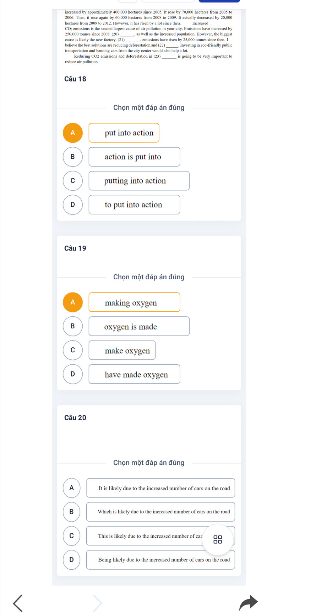Pick option D circle in Câu 18
This screenshot has width=316, height=612.
[x=73, y=205]
